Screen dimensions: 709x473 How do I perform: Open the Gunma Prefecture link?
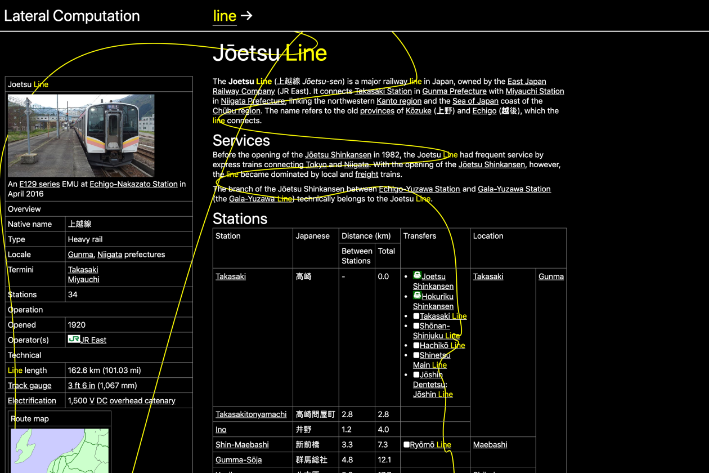click(x=455, y=91)
